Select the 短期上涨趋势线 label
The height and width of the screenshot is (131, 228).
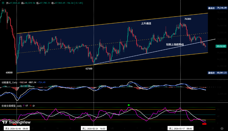click(174, 44)
